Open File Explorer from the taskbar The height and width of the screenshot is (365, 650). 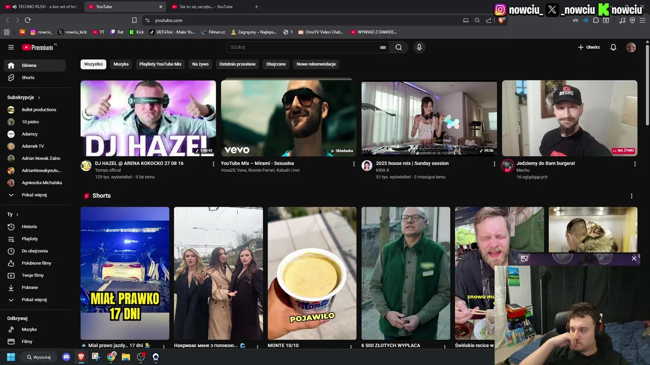pos(126,357)
